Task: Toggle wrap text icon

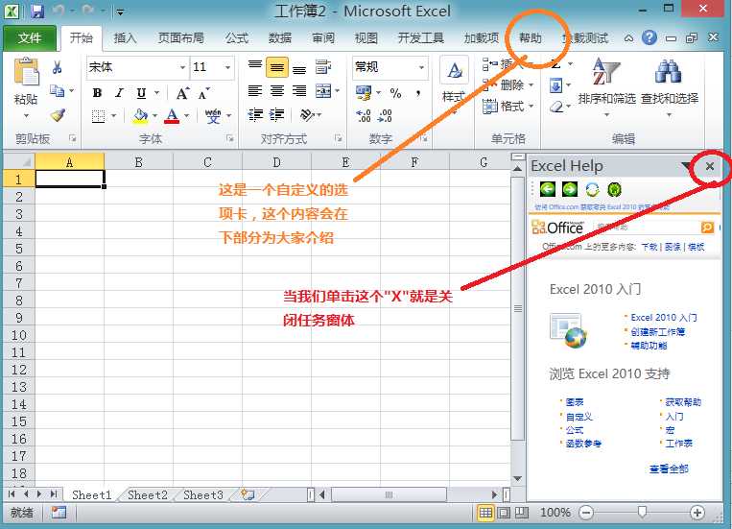Action: click(x=322, y=67)
